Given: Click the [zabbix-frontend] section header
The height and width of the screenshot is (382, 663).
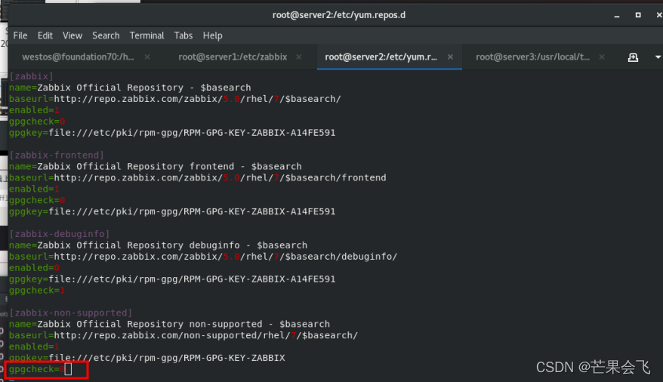Looking at the screenshot, I should (57, 155).
